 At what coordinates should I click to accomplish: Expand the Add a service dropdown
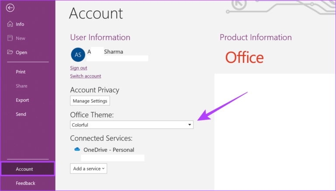tap(88, 169)
